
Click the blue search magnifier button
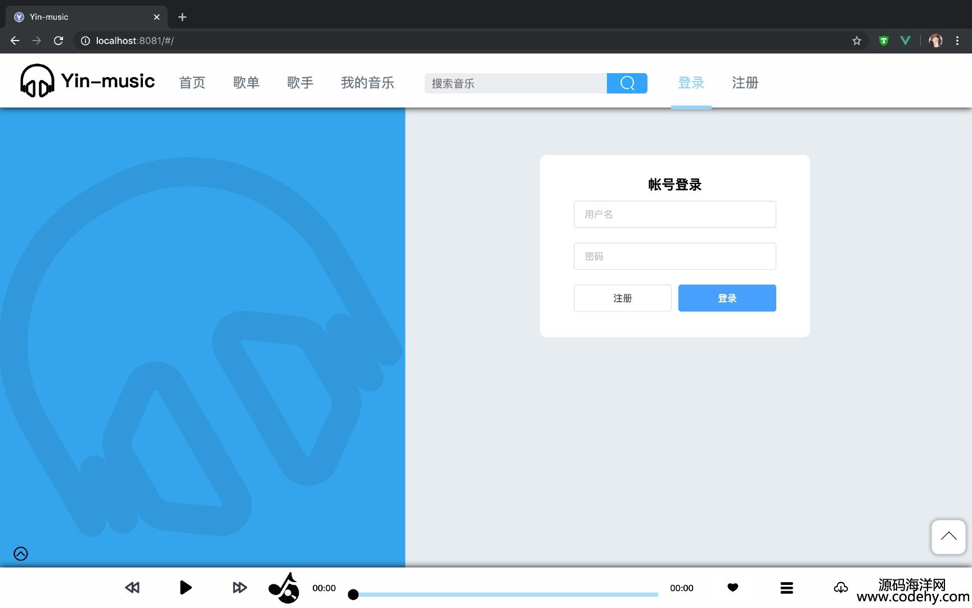tap(627, 83)
